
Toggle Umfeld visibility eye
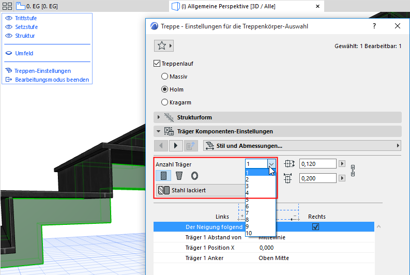8,53
